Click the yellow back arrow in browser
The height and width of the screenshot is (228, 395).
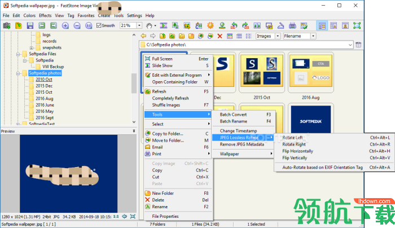143,36
